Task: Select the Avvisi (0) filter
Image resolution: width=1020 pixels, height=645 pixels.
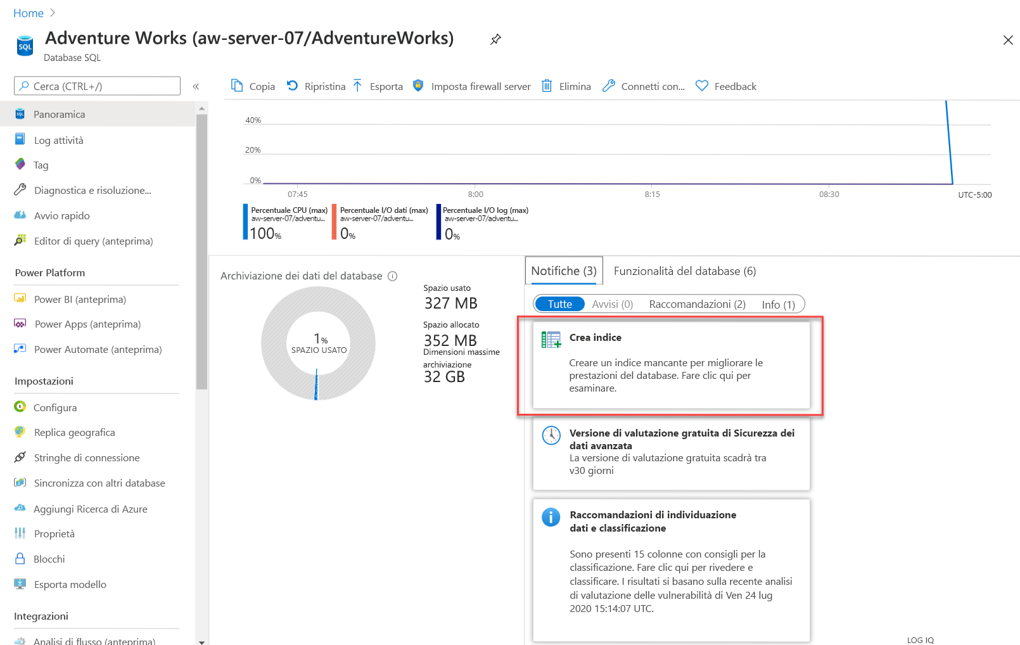Action: [x=613, y=304]
